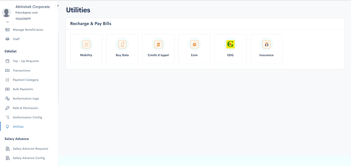Screen dimensions: 351x166
Task: Open the Transactions menu item
Action: (x=22, y=70)
